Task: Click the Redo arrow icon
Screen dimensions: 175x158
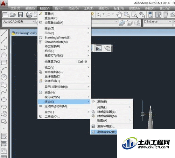Action: coord(108,15)
